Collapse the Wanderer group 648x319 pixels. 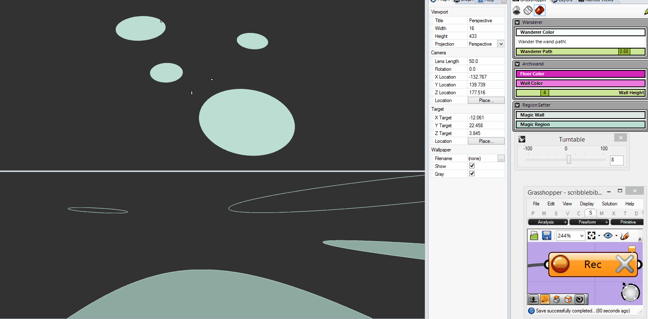(x=517, y=22)
